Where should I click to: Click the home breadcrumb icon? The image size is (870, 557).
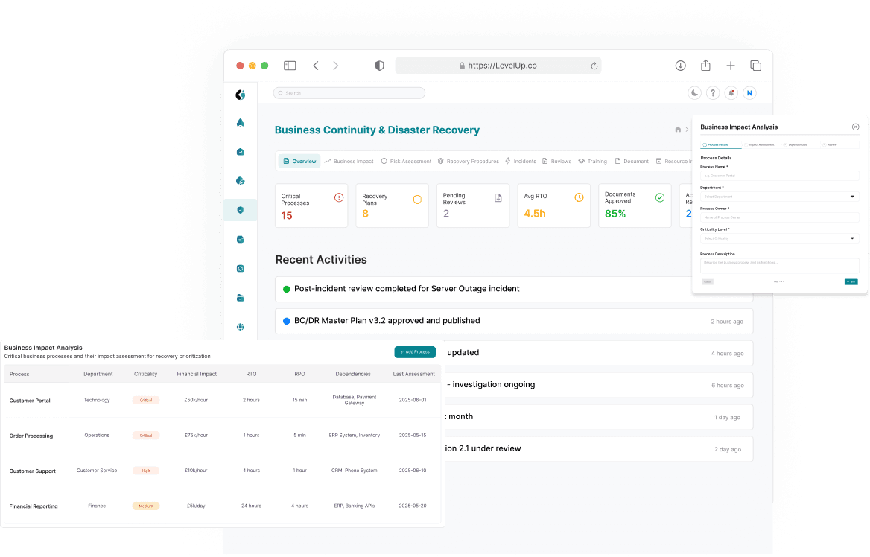tap(678, 130)
